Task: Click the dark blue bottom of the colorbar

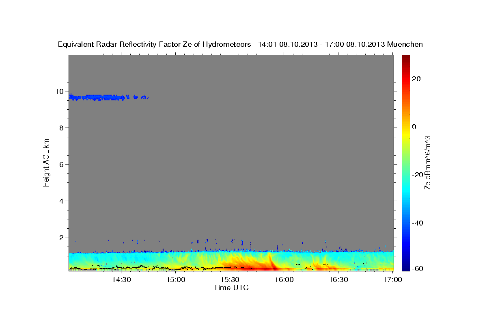Action: point(405,267)
